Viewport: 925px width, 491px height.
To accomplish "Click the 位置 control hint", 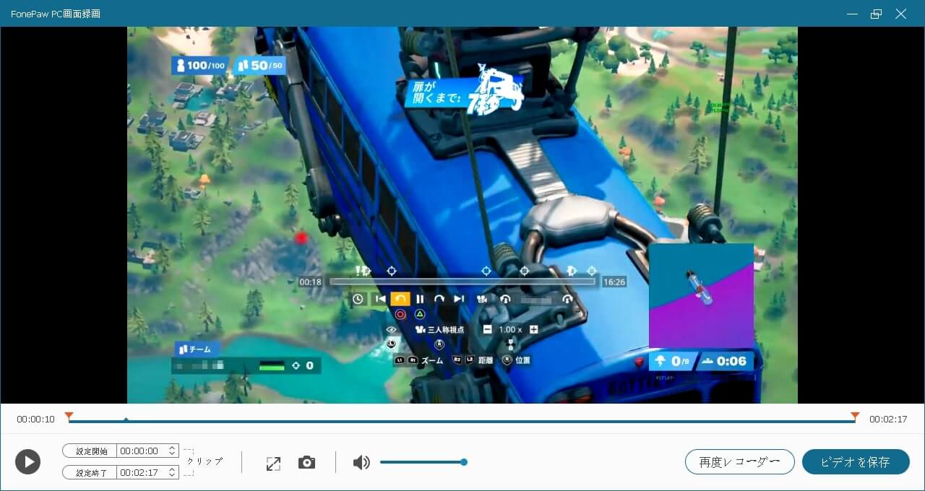I will 523,360.
